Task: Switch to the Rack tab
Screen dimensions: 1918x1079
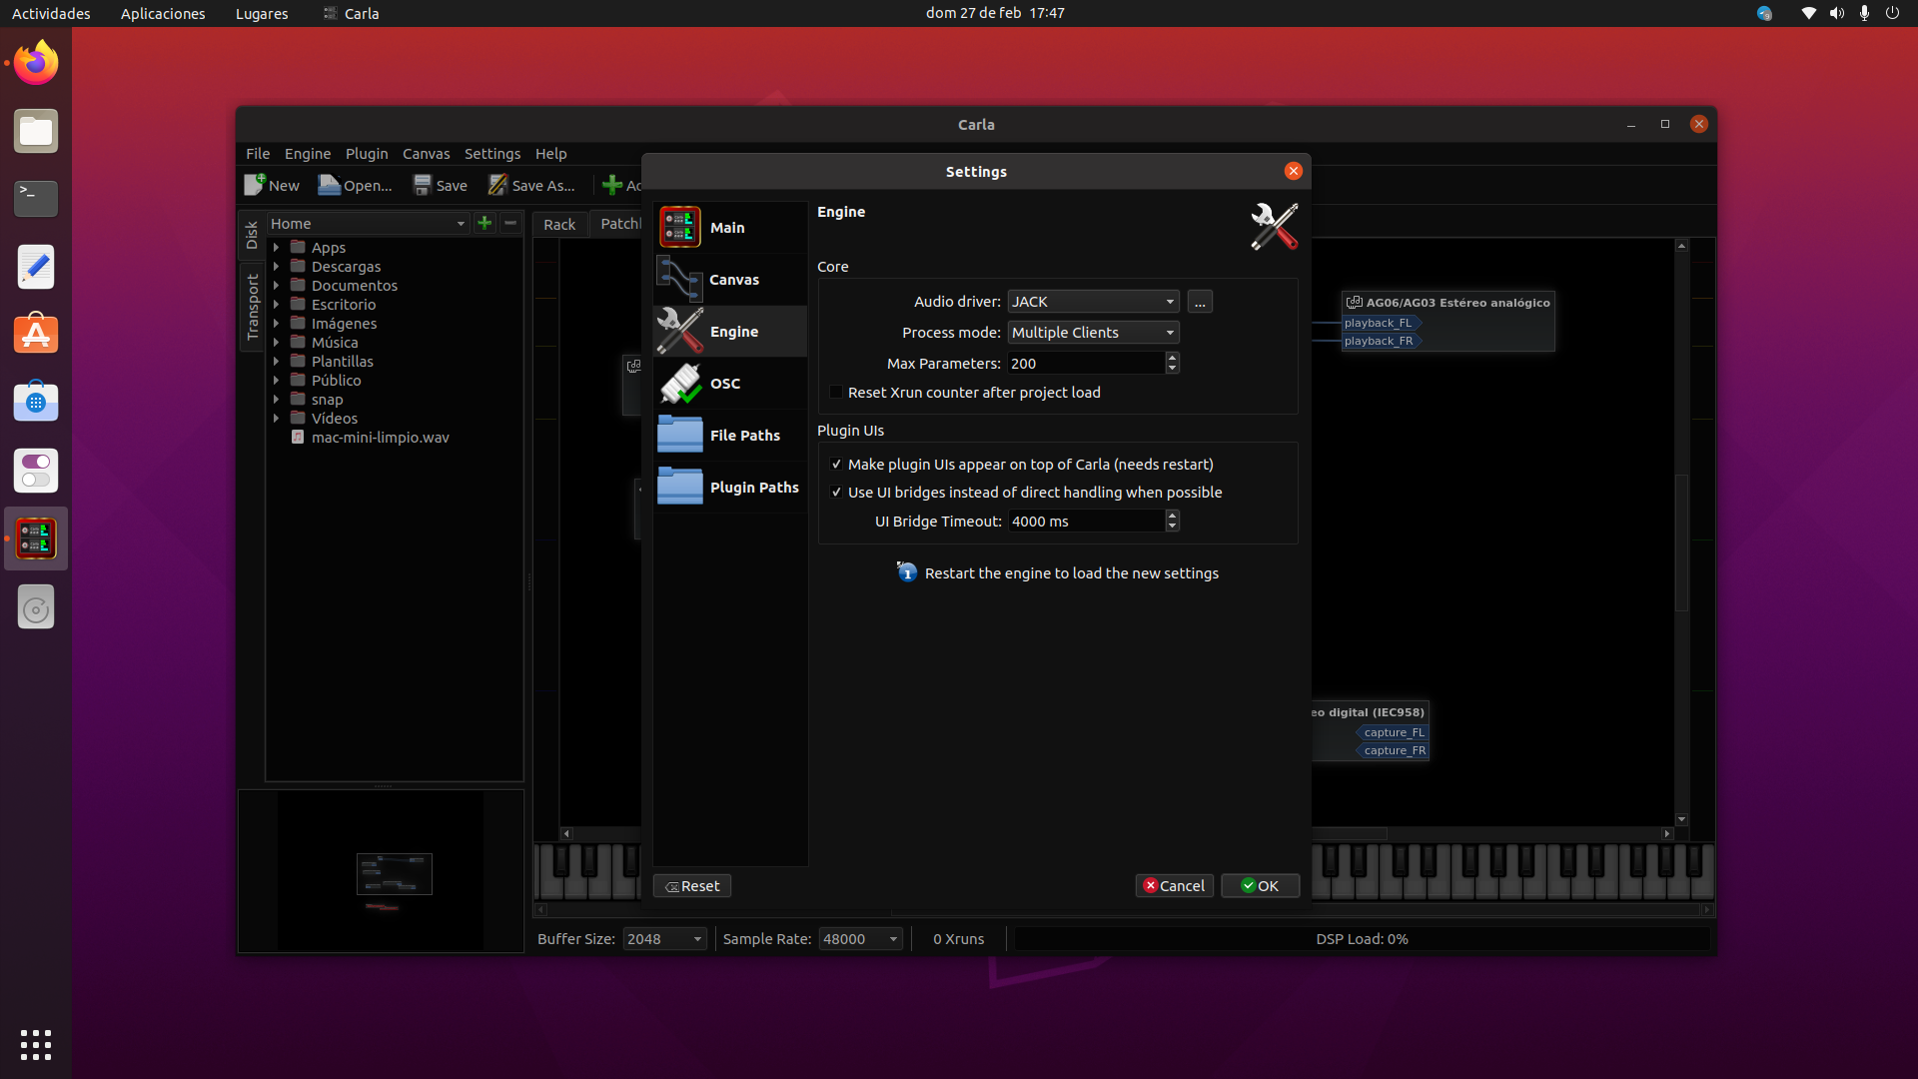Action: 559,224
